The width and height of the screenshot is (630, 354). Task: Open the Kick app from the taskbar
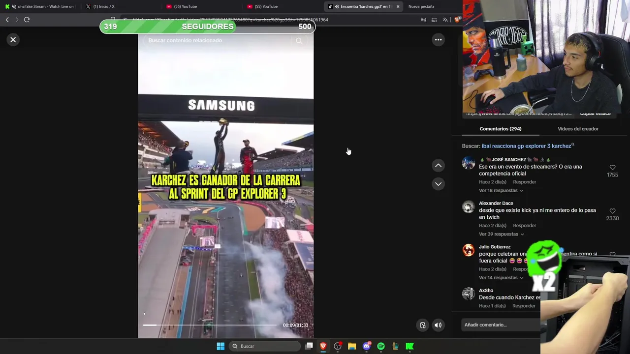pyautogui.click(x=409, y=346)
